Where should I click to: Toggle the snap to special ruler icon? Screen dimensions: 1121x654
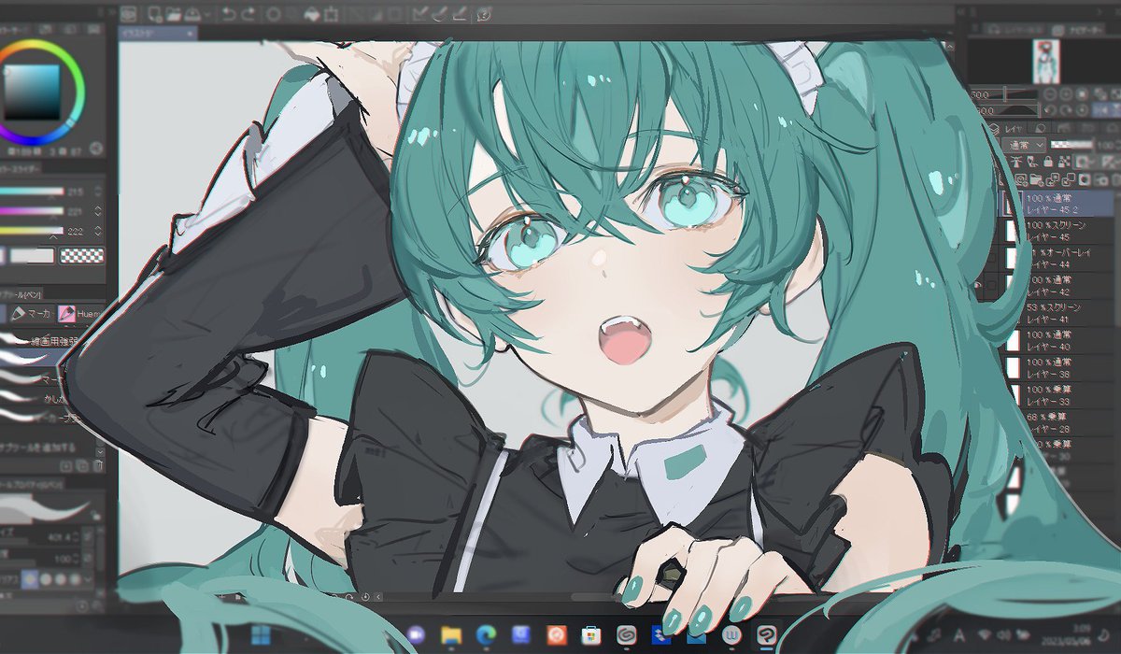[439, 14]
